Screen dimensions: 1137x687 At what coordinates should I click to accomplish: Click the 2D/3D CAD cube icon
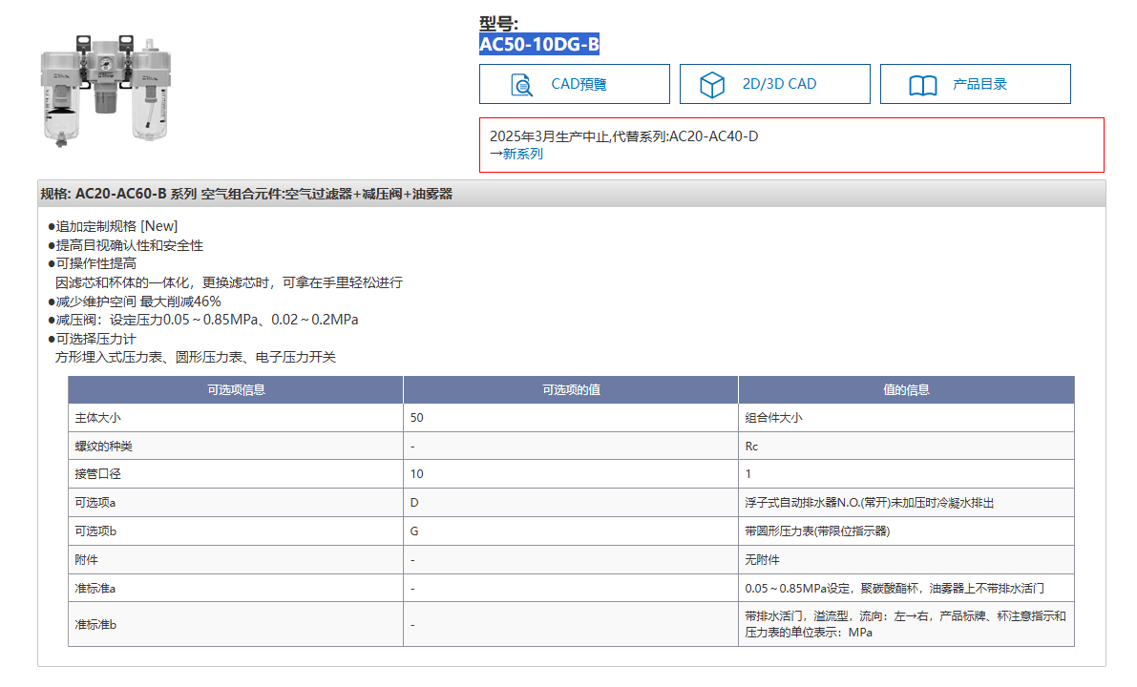[712, 85]
